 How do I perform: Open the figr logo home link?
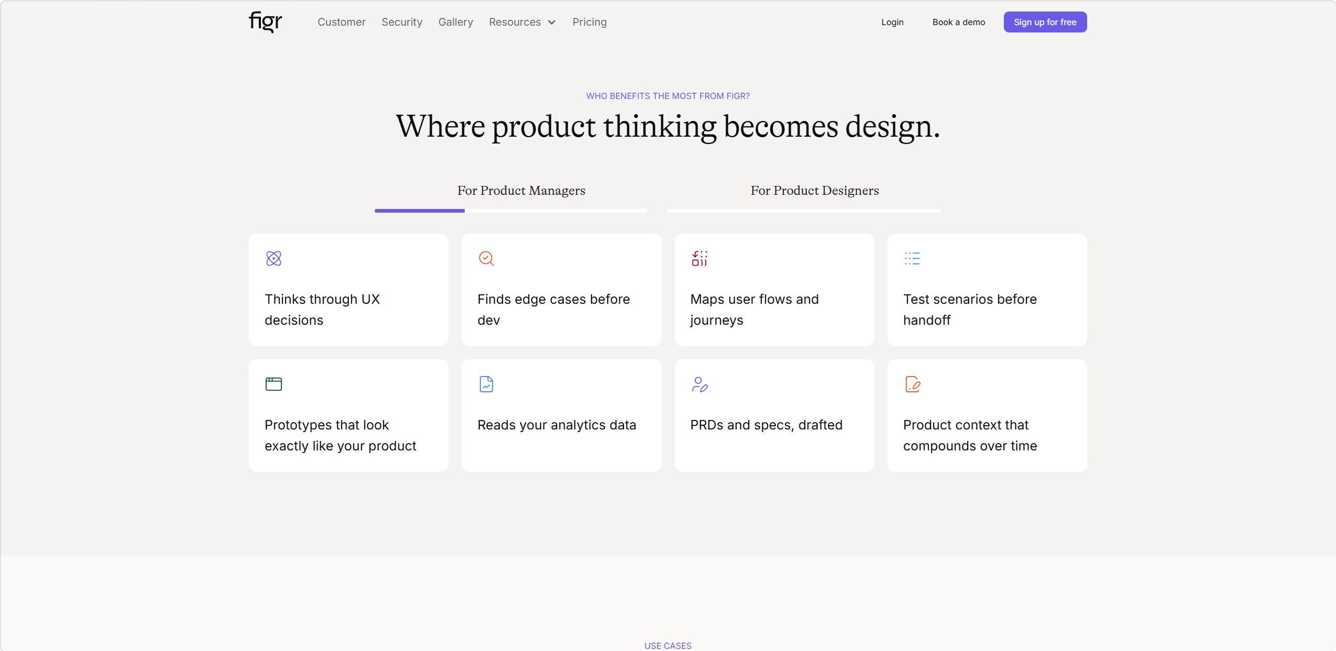(x=265, y=22)
